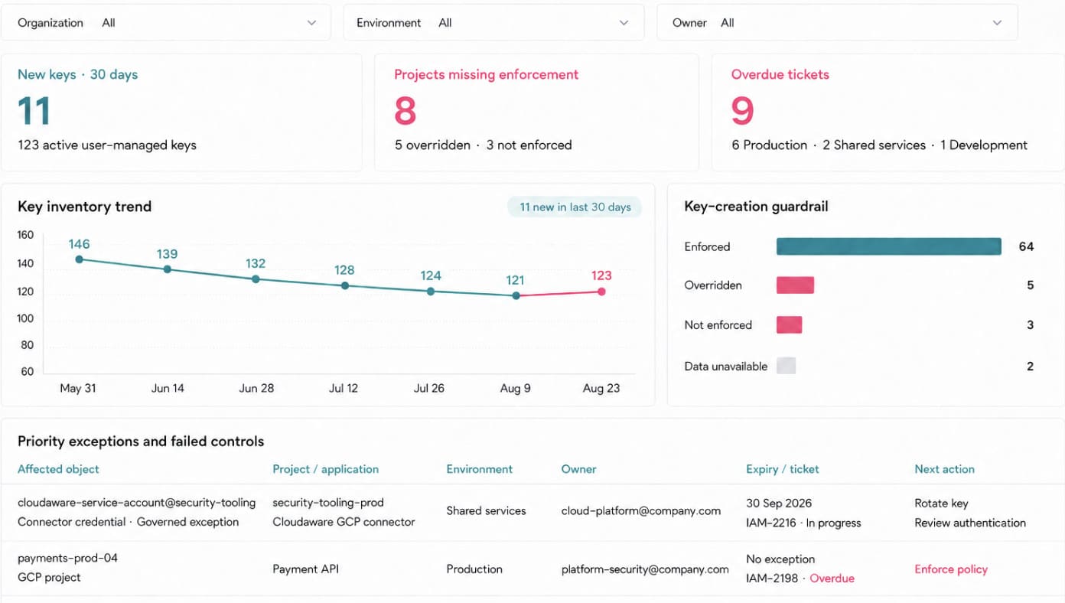The height and width of the screenshot is (603, 1065).
Task: Click the '11 new in last 30 days' badge
Action: click(x=575, y=207)
